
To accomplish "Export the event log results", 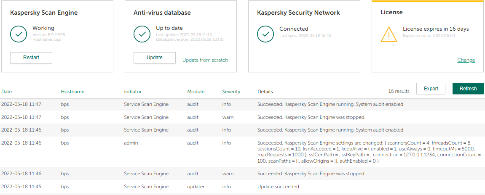I will pyautogui.click(x=431, y=89).
